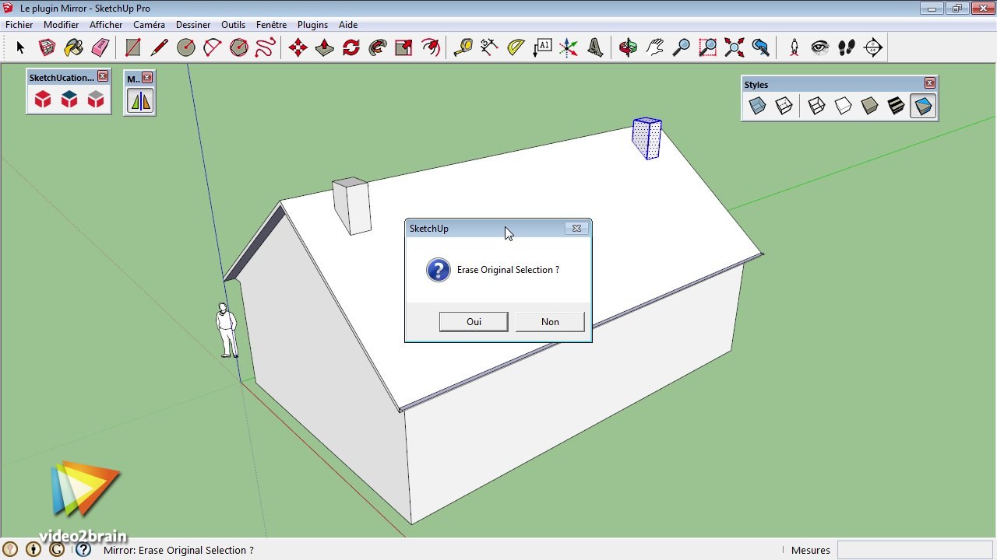Select the Line pencil tool
The image size is (997, 560).
(159, 47)
